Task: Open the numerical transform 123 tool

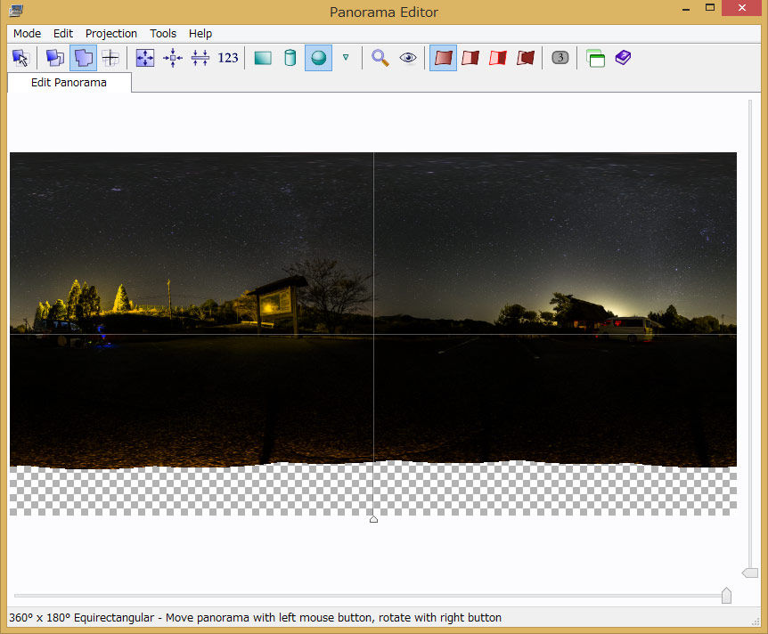Action: [x=228, y=58]
